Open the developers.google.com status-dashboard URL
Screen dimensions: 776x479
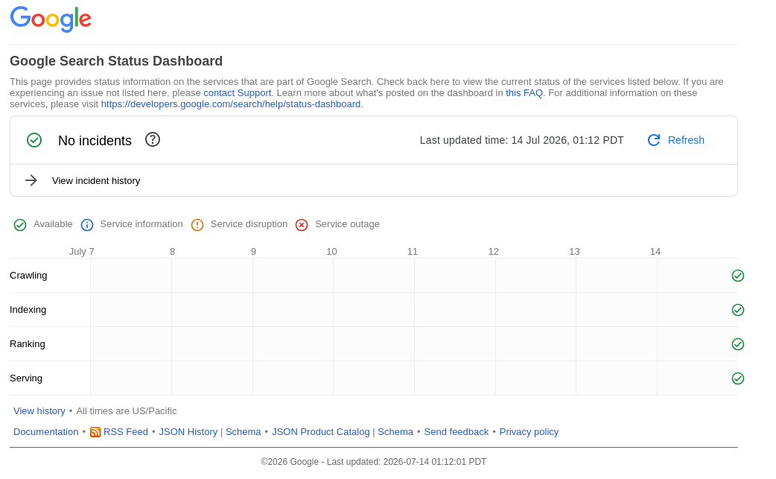point(231,104)
